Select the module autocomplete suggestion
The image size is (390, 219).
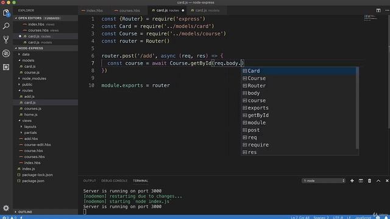click(x=299, y=123)
